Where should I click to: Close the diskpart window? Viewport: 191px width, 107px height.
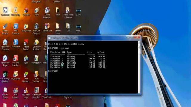[137, 37]
